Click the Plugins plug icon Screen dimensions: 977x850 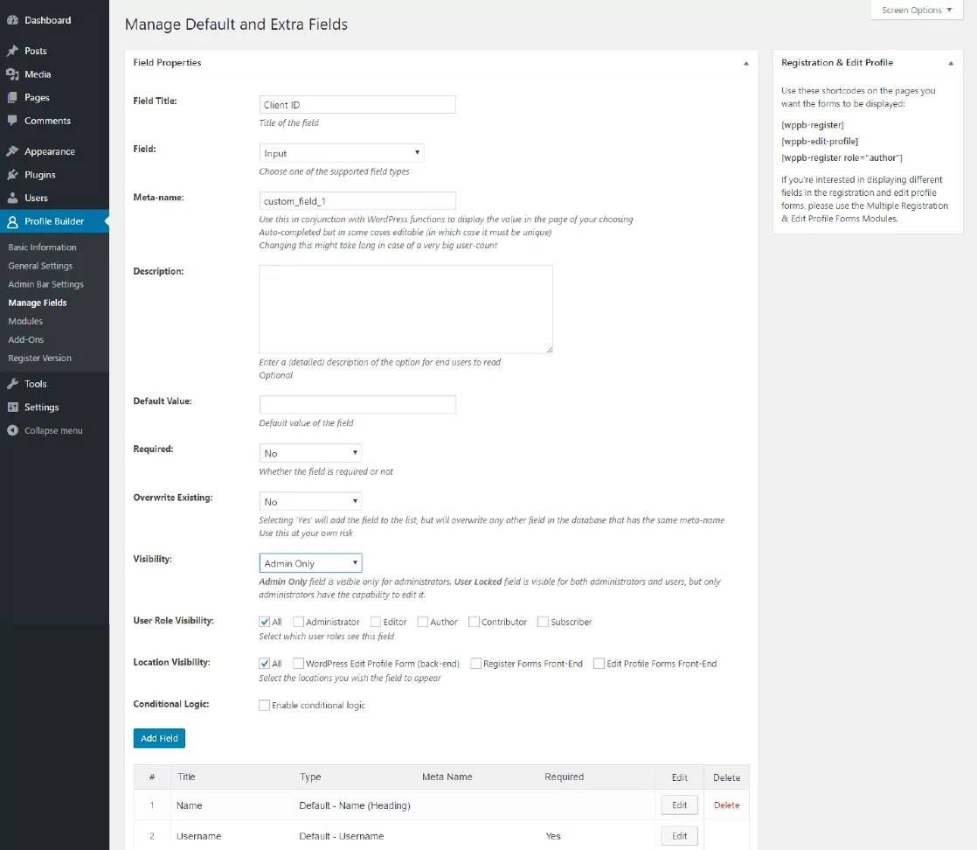(x=12, y=175)
